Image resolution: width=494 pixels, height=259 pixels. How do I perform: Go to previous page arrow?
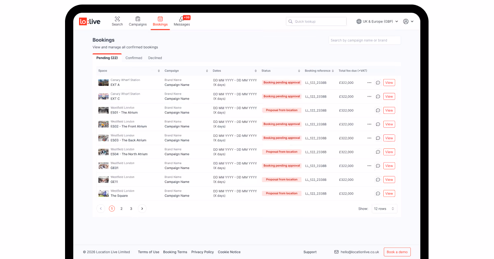pyautogui.click(x=101, y=208)
